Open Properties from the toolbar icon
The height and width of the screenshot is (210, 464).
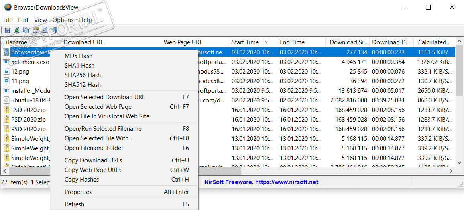click(x=35, y=30)
